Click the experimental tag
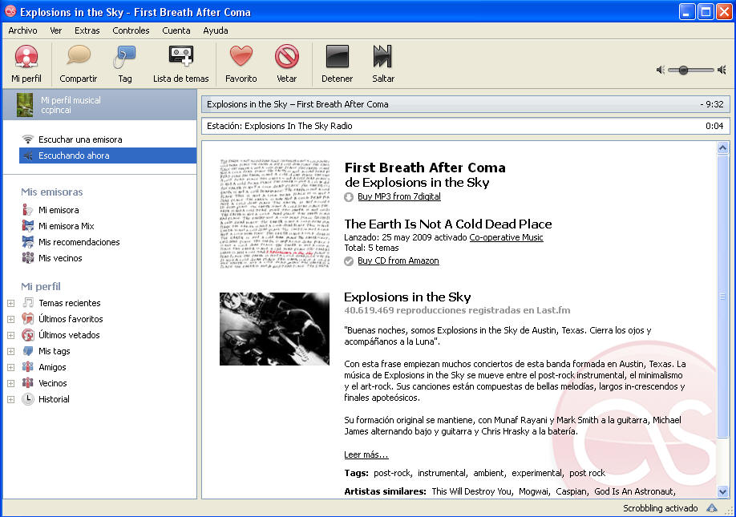The width and height of the screenshot is (736, 517). tap(536, 473)
